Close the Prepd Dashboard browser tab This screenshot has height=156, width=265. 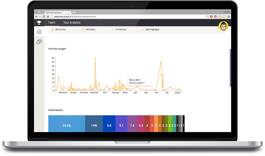[70, 12]
